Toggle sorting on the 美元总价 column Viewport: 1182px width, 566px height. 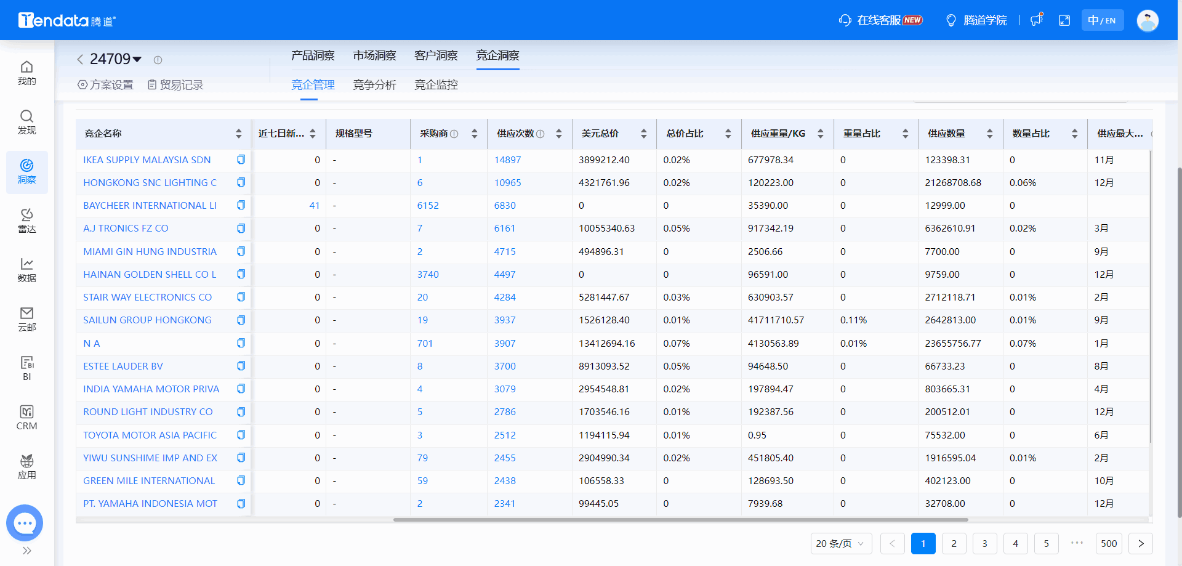point(644,133)
